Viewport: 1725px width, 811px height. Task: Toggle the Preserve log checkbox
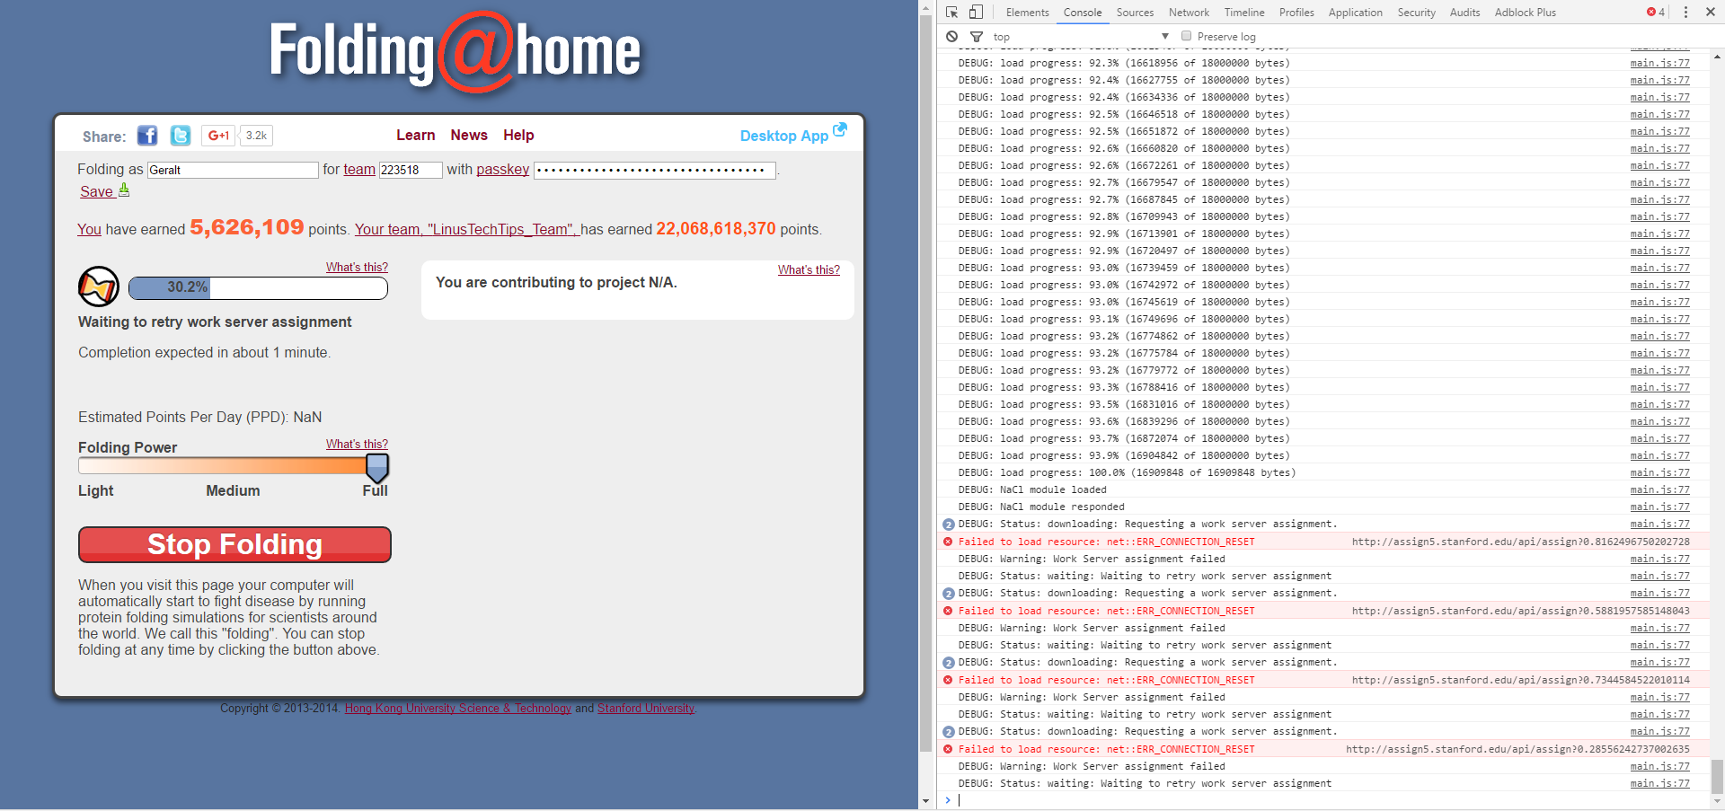coord(1187,37)
